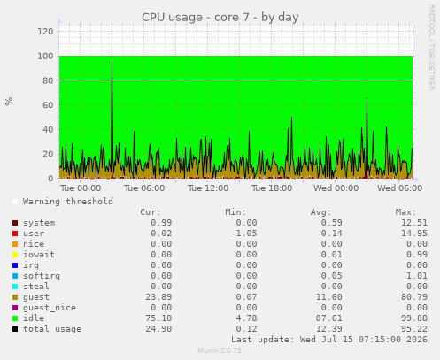
Task: Click the 'Cur:' column header
Action: (151, 212)
